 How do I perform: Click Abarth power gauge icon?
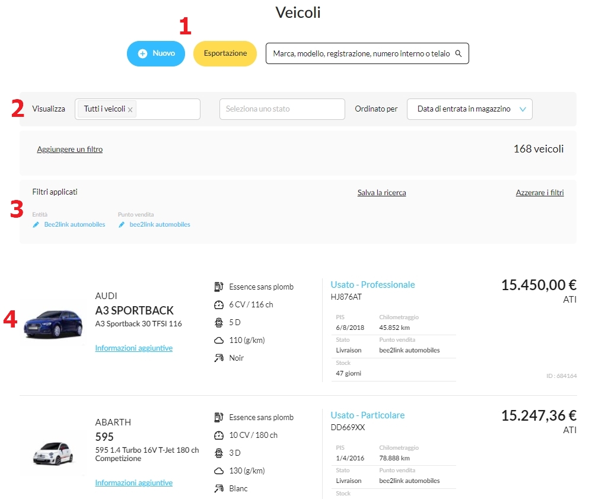(219, 436)
